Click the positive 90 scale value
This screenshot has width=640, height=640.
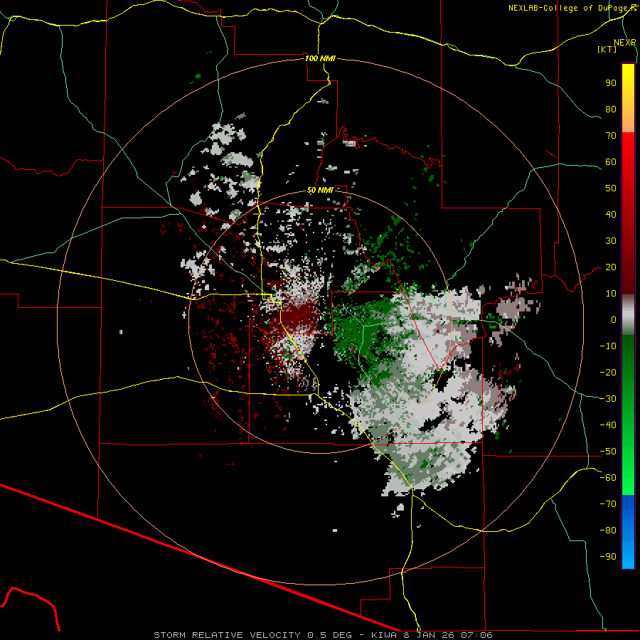[611, 83]
